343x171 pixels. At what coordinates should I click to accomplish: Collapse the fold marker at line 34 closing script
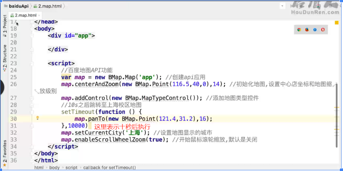click(32, 147)
